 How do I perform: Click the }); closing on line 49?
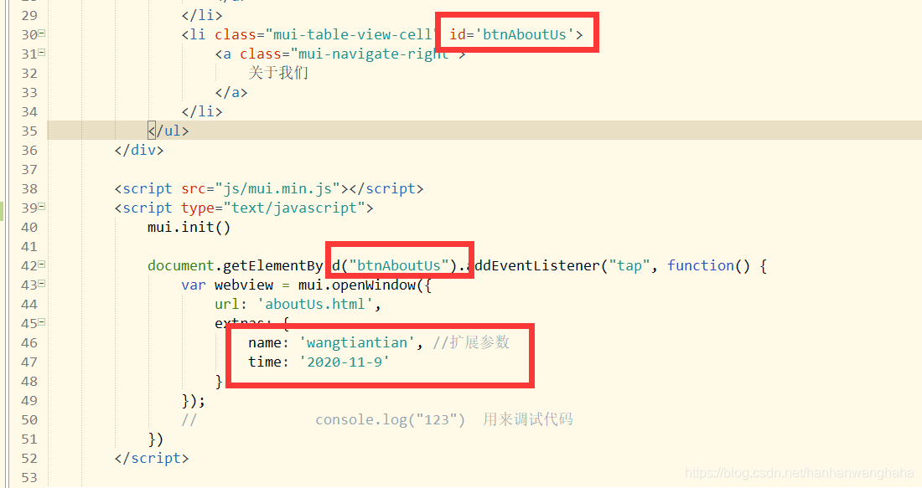tap(194, 400)
